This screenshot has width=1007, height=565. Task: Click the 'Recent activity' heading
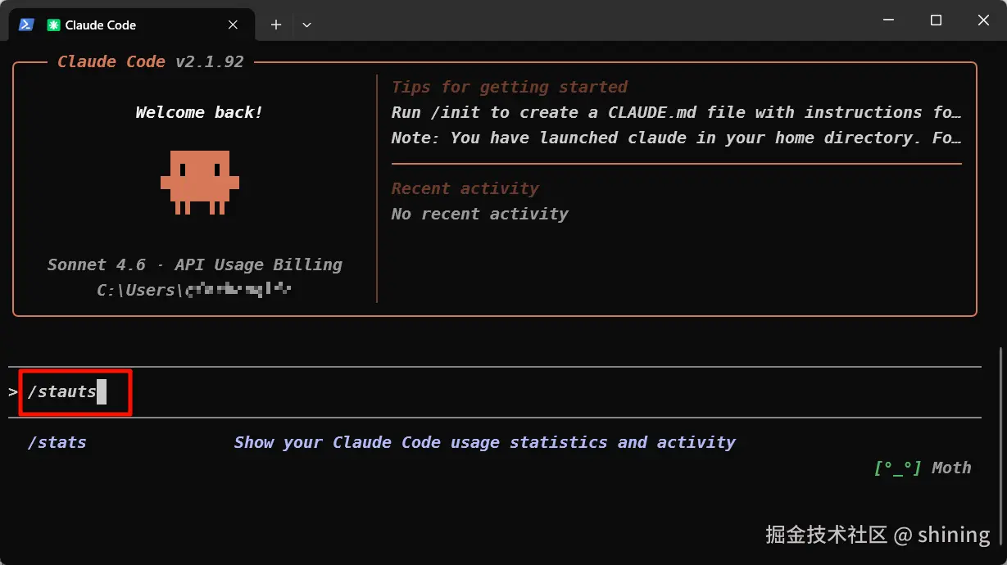pyautogui.click(x=465, y=188)
